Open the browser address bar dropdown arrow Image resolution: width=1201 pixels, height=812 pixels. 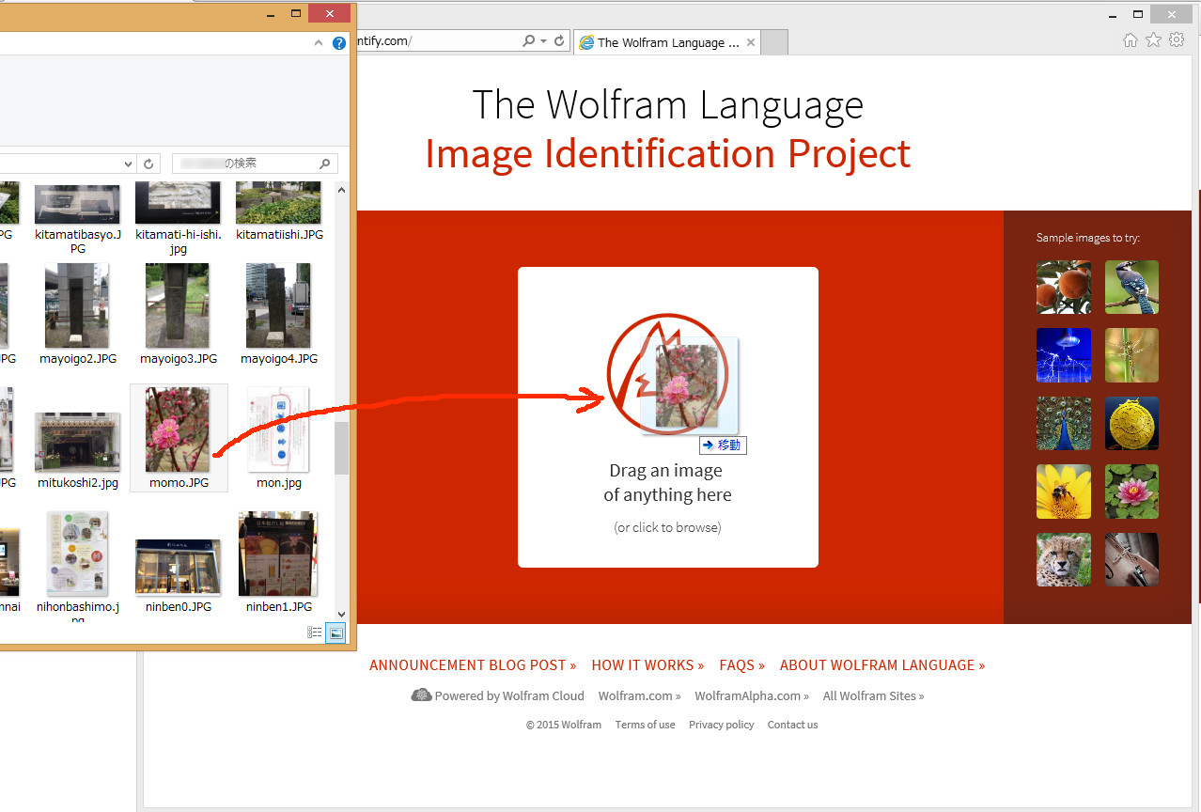pos(543,41)
